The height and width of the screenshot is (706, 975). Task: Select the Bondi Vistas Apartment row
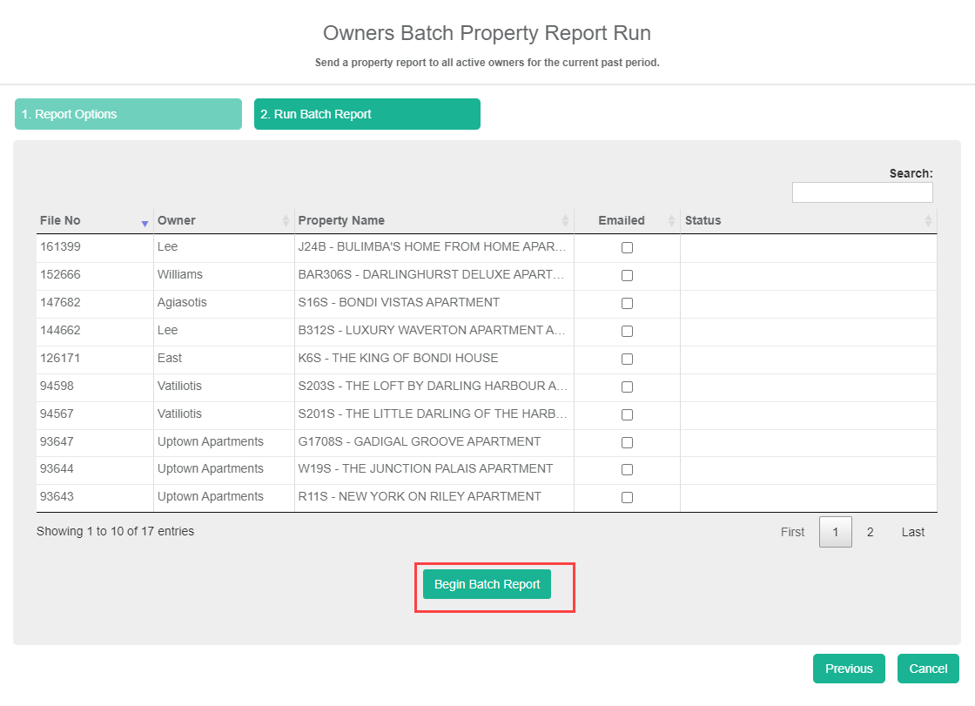(399, 303)
